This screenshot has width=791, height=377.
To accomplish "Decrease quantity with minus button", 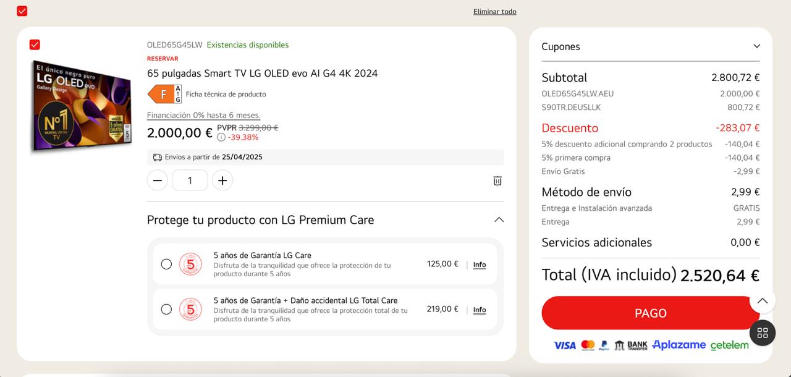I will [158, 180].
